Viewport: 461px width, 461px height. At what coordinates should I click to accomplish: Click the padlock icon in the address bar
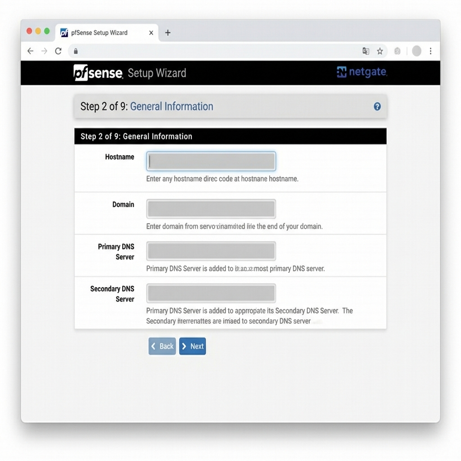tap(76, 51)
